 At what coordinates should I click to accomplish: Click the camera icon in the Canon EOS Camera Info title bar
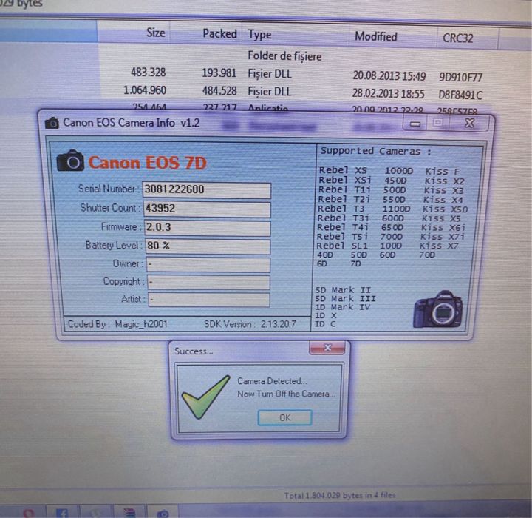click(x=52, y=123)
